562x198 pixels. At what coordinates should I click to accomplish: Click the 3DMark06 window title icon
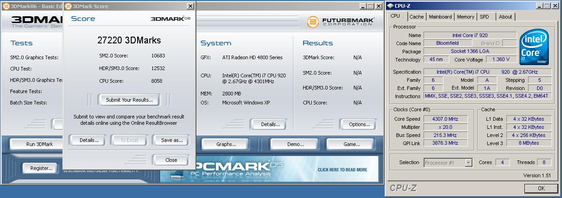click(x=6, y=6)
